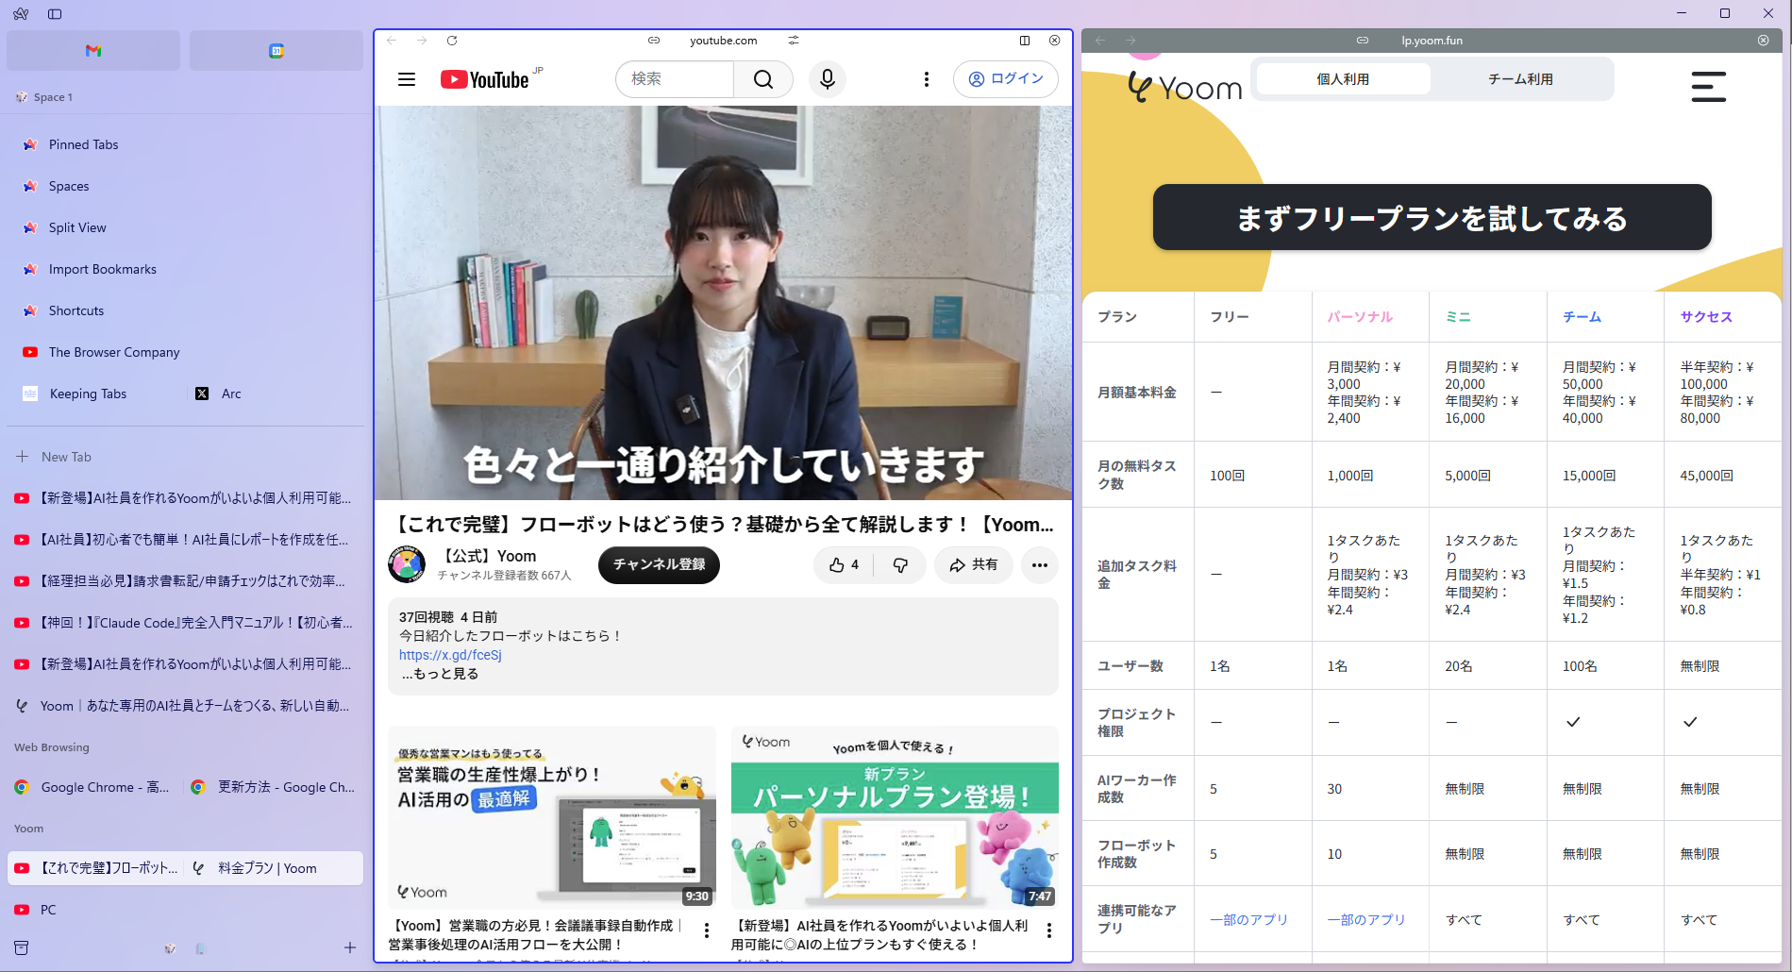Open the archive icon in sidebar bottom
The height and width of the screenshot is (972, 1792).
click(22, 947)
